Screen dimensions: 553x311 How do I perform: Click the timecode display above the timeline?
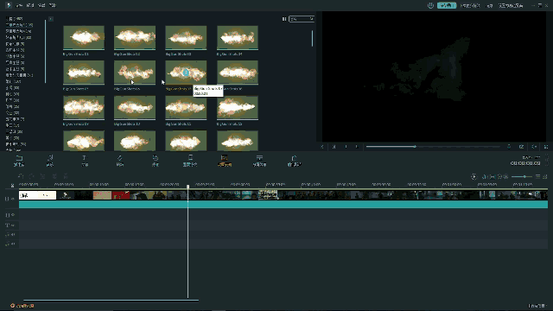click(525, 163)
